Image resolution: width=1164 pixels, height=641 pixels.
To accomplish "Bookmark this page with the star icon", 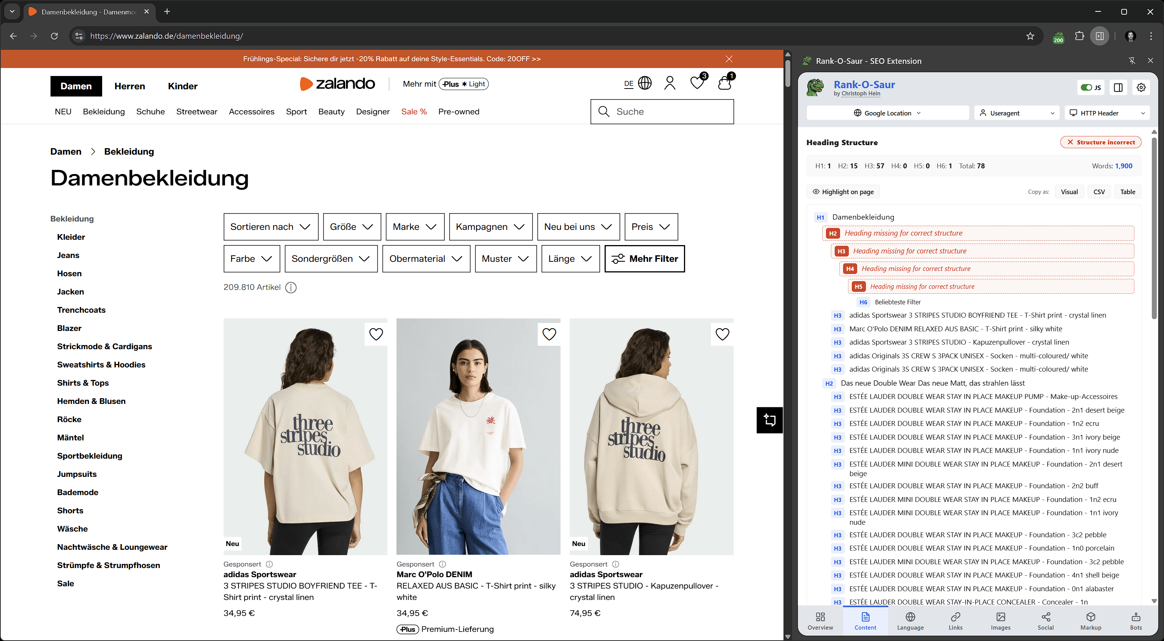I will [1030, 36].
